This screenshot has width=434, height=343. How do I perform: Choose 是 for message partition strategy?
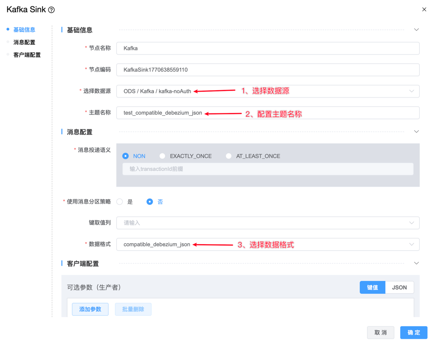point(120,202)
